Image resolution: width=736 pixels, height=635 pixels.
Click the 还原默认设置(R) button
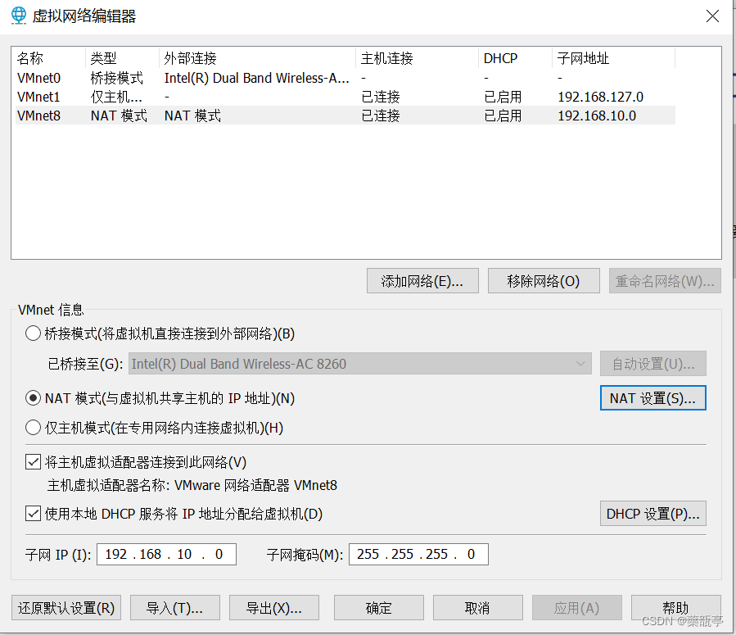click(x=65, y=607)
